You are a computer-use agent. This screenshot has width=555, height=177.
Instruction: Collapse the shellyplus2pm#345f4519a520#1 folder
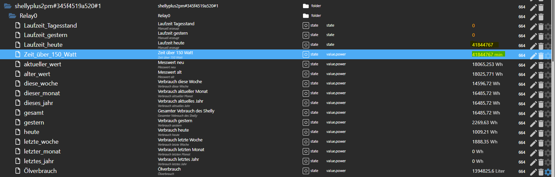[7, 6]
